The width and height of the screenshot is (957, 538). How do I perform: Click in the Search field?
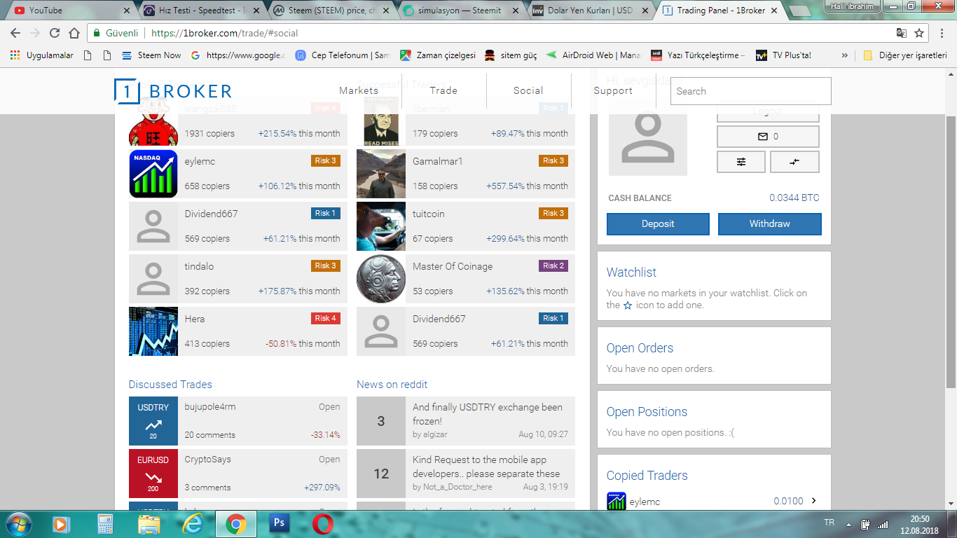(751, 91)
